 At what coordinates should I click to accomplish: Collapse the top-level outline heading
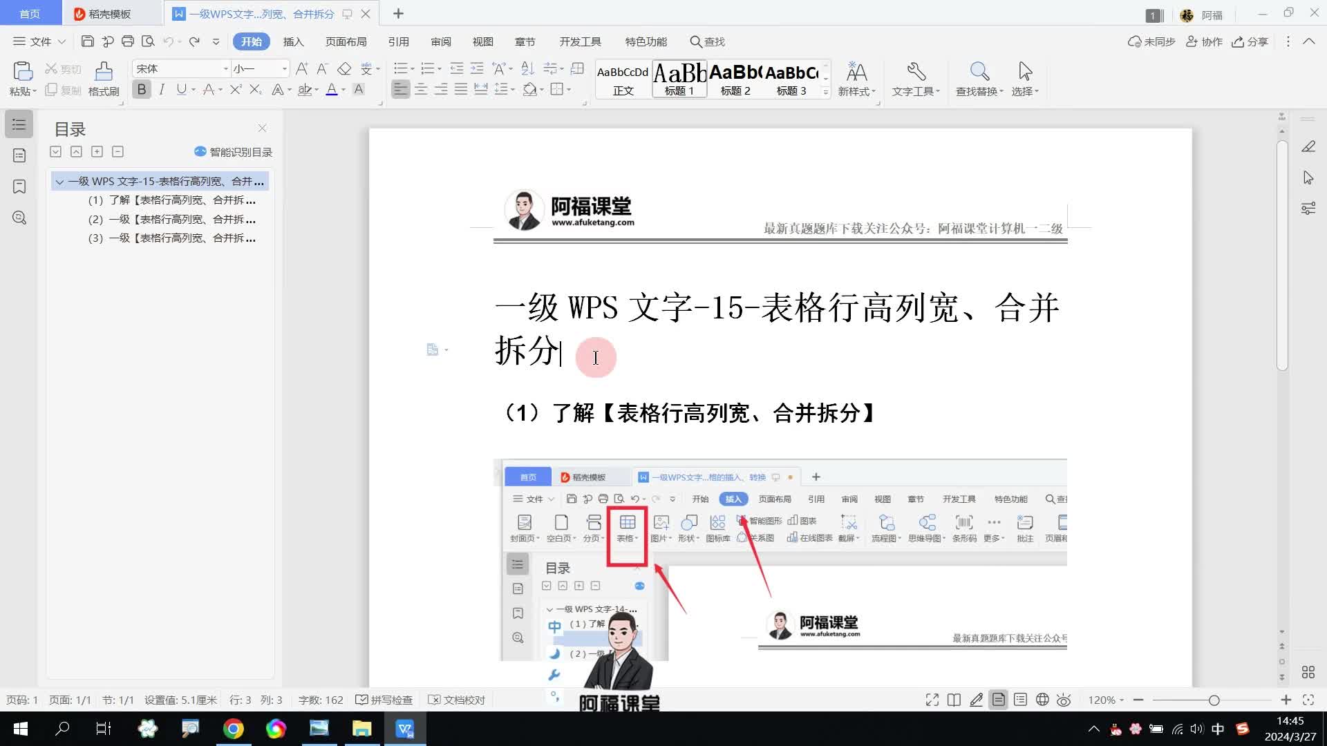pos(59,182)
